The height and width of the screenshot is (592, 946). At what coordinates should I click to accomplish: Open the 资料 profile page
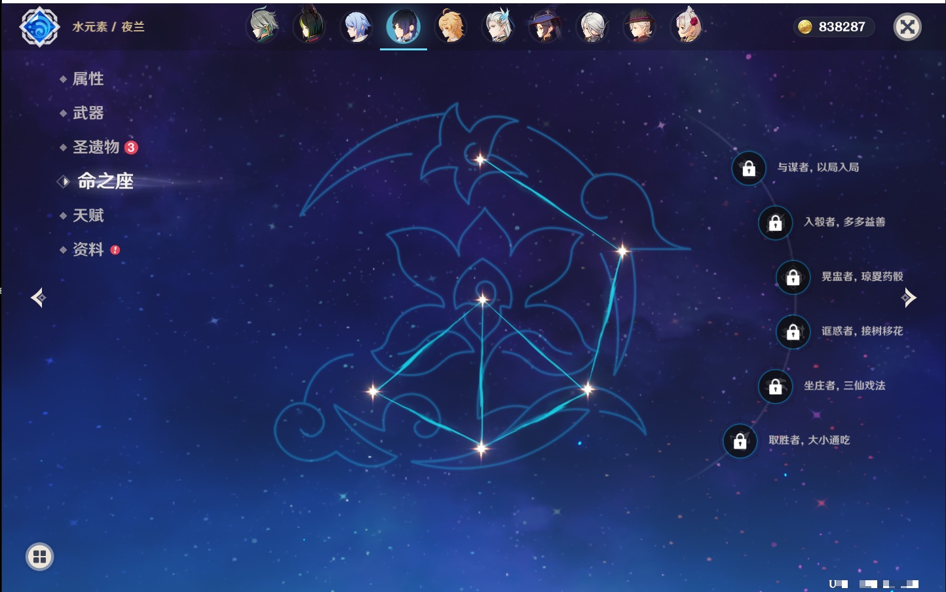coord(88,249)
